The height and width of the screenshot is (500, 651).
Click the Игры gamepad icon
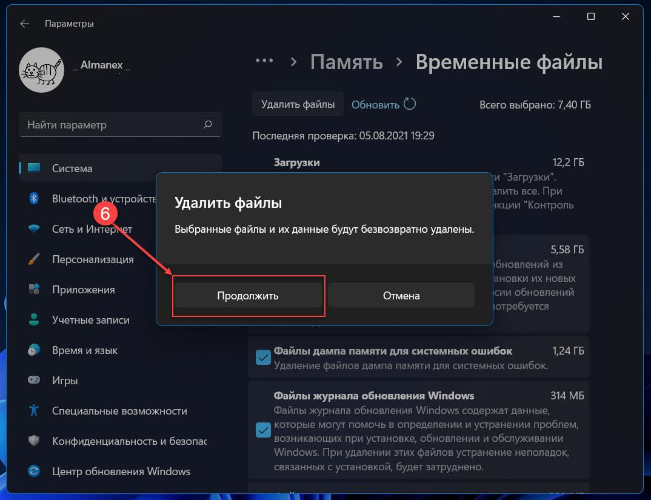click(33, 380)
